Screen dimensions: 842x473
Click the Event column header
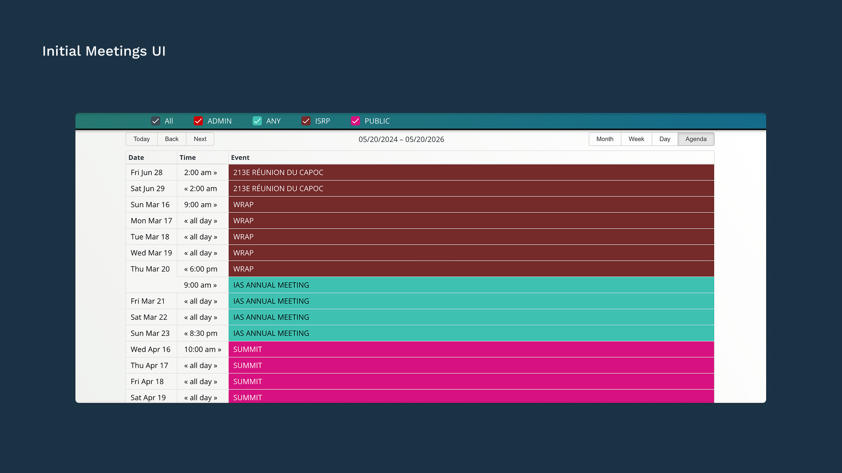(240, 158)
